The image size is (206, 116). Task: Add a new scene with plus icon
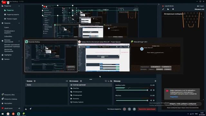35,81
